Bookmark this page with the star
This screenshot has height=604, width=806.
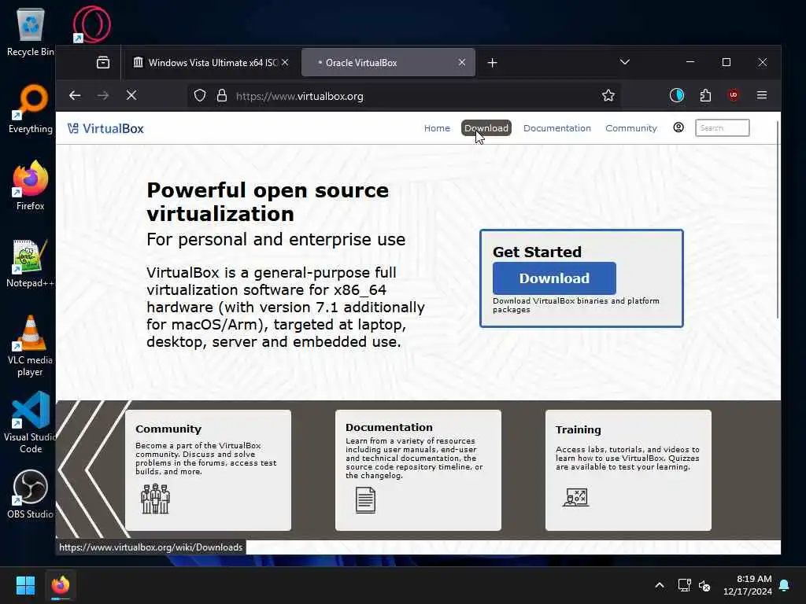click(608, 95)
